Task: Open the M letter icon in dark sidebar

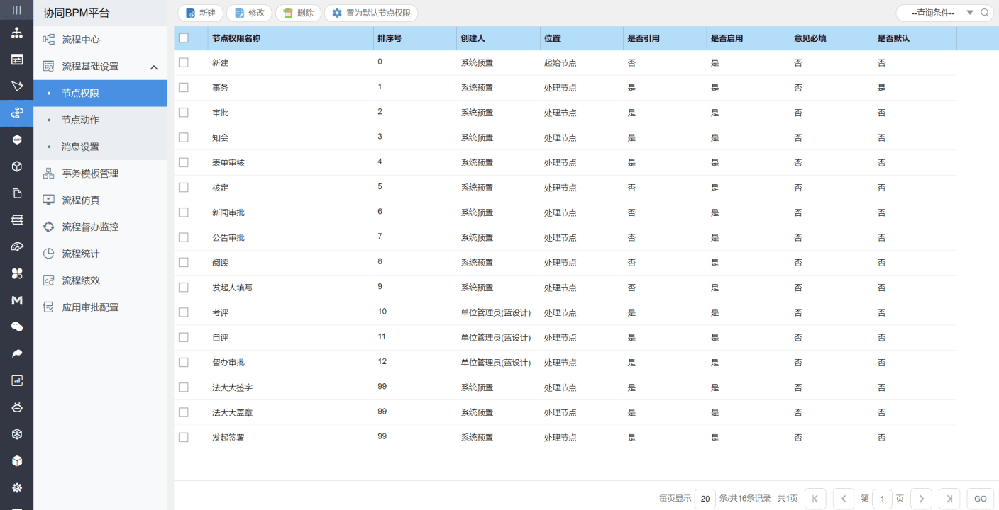Action: point(16,300)
